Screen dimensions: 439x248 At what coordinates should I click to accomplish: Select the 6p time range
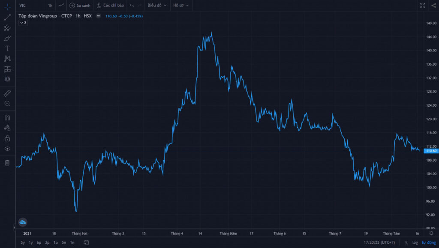pyautogui.click(x=39, y=242)
